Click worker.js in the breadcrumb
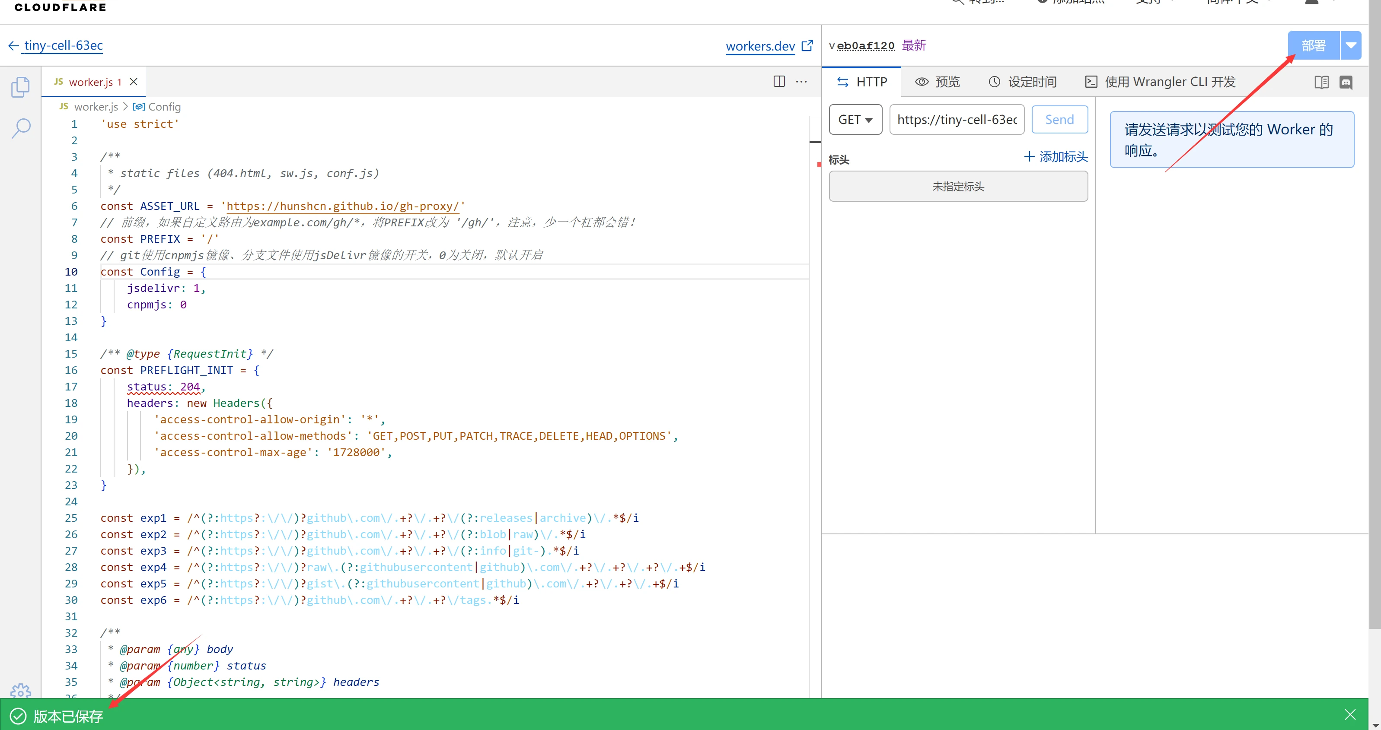Image resolution: width=1381 pixels, height=730 pixels. (x=96, y=107)
